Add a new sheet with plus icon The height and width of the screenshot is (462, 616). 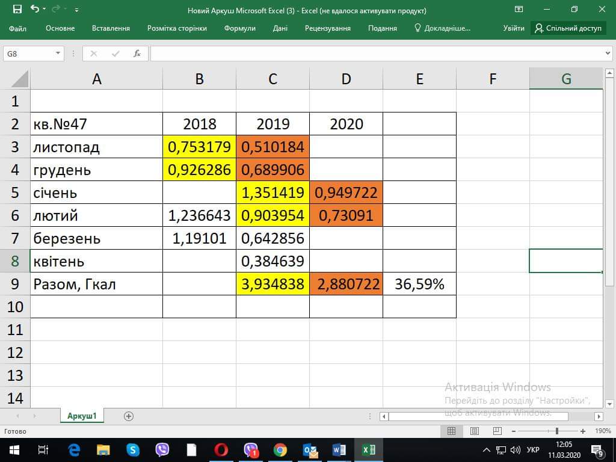128,416
